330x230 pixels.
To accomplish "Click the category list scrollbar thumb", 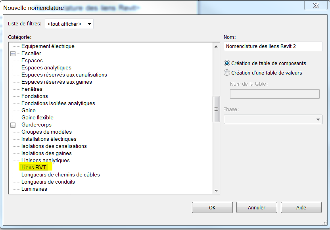I will (216, 109).
